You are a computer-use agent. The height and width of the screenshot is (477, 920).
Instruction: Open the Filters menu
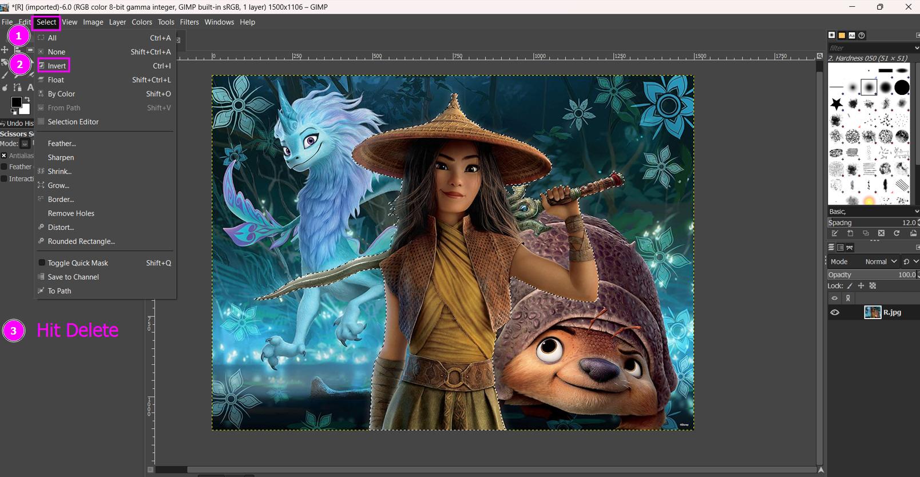(x=189, y=22)
